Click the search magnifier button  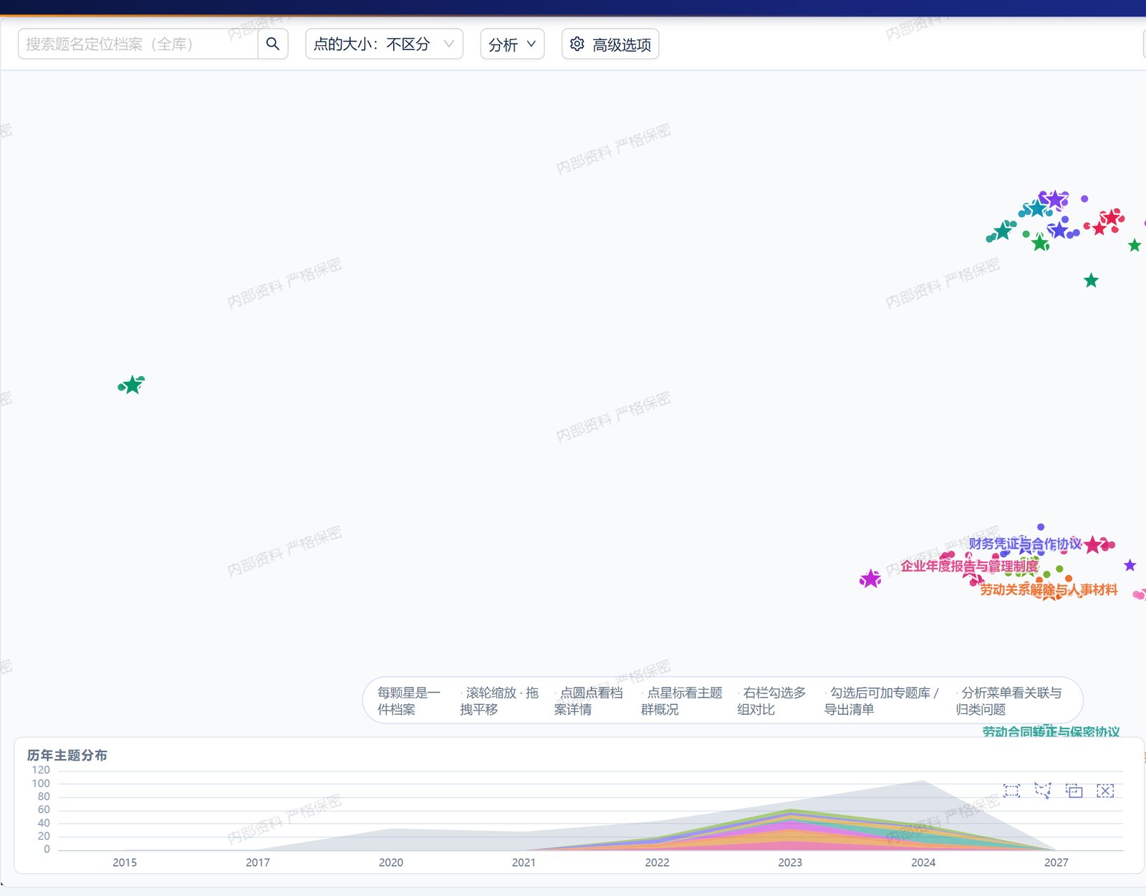(x=272, y=44)
